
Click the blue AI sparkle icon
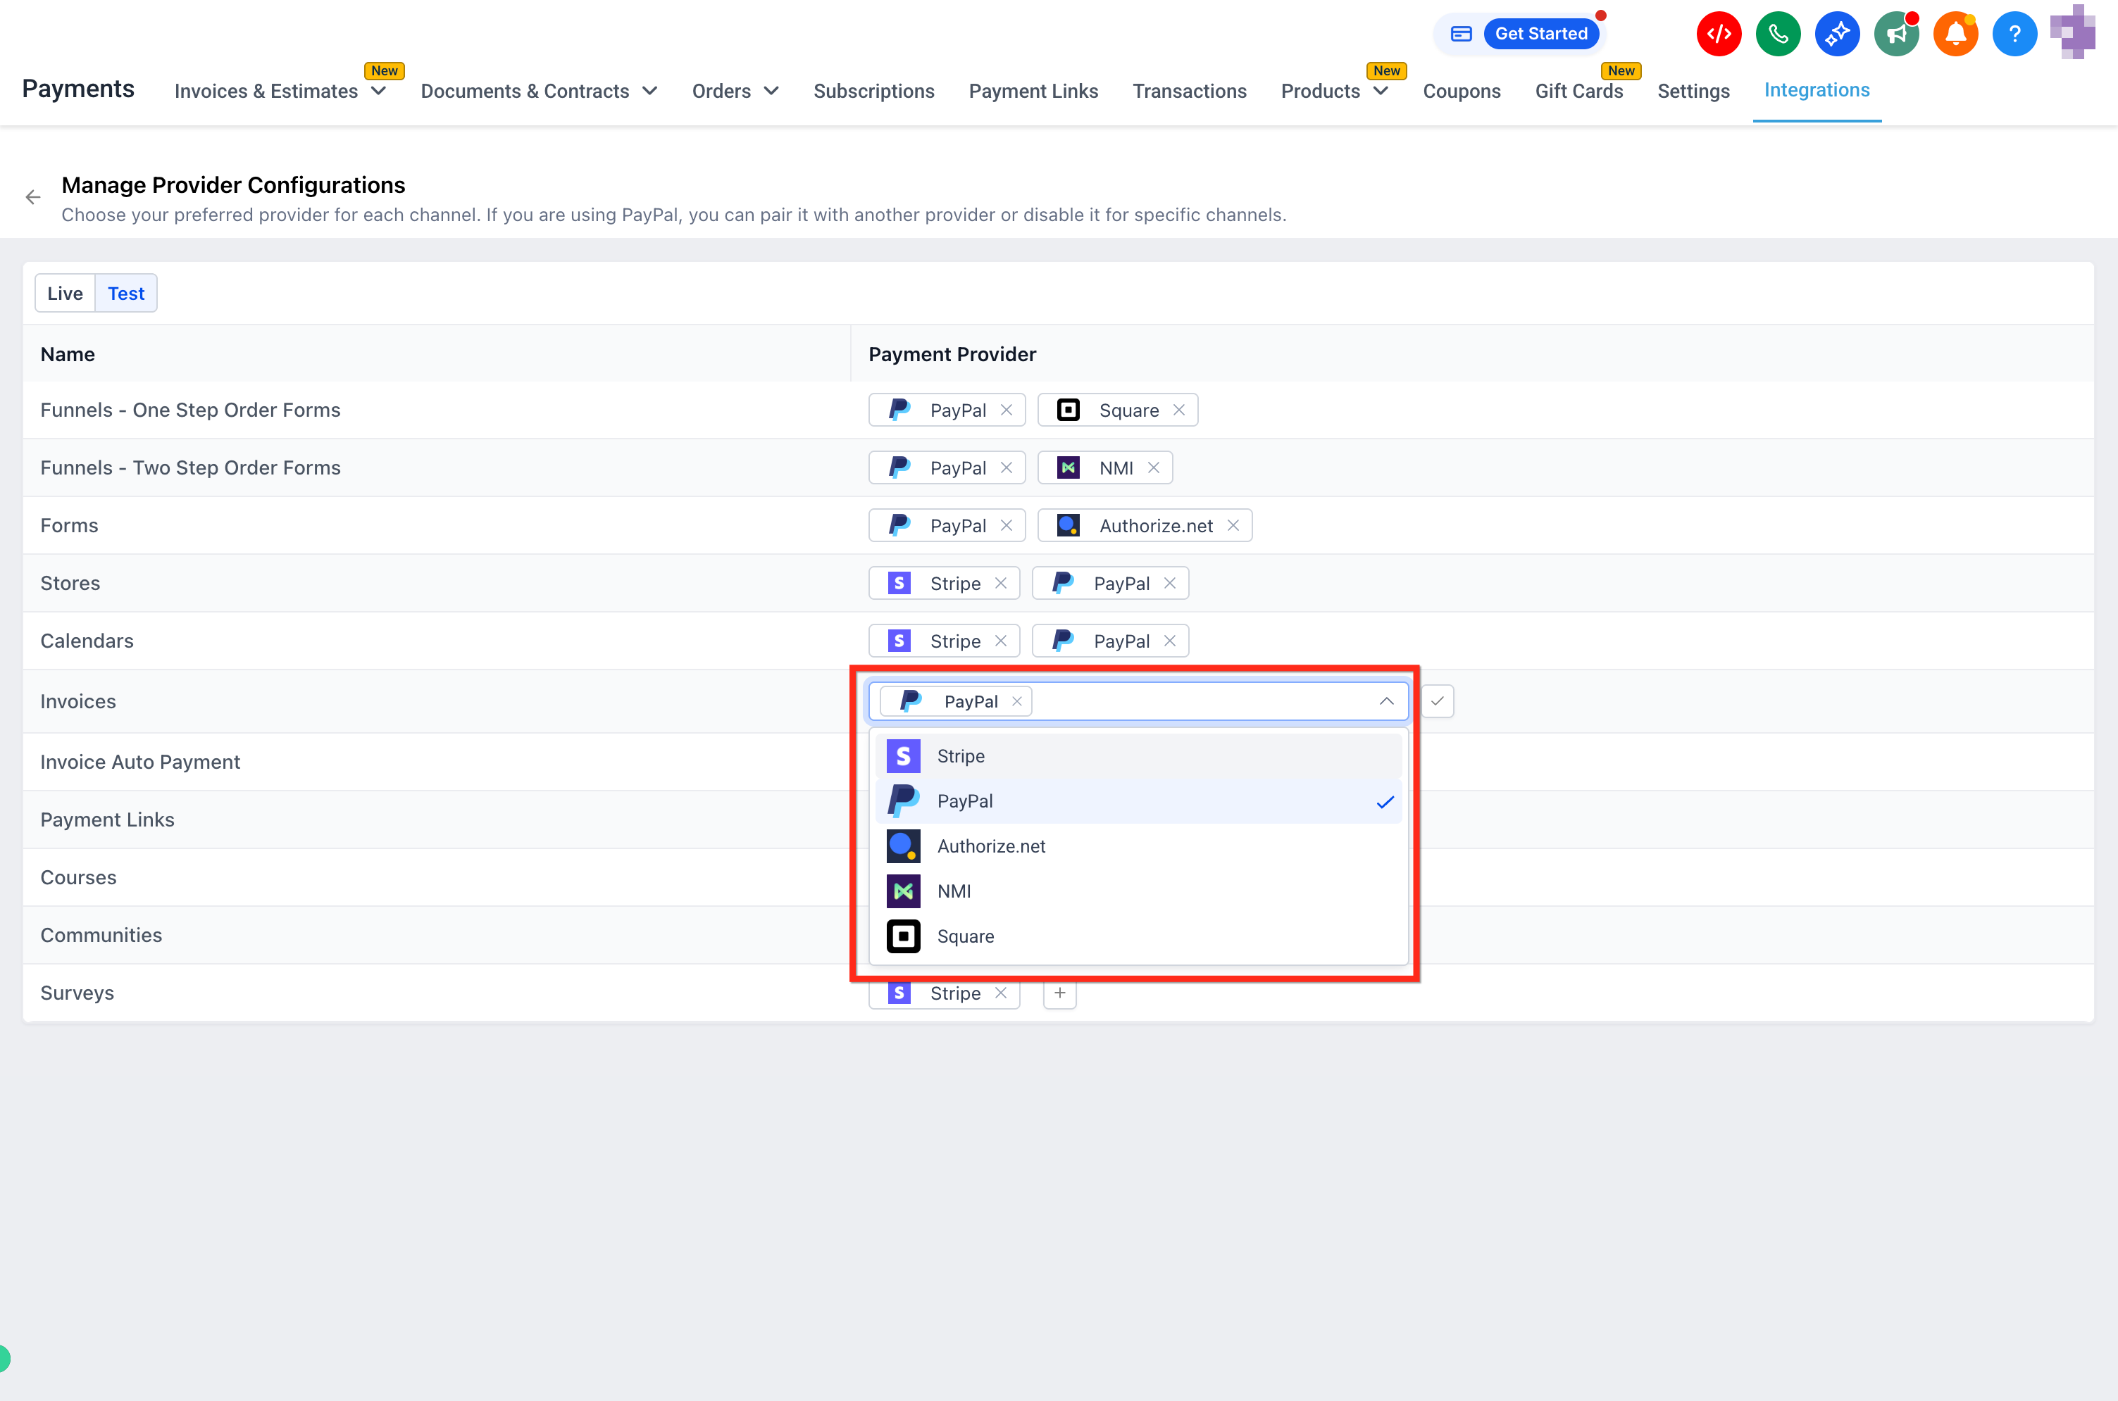click(1836, 34)
